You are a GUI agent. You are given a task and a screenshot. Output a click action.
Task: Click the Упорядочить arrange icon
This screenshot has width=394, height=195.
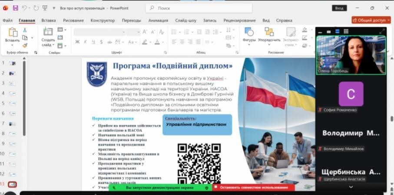pos(269,35)
